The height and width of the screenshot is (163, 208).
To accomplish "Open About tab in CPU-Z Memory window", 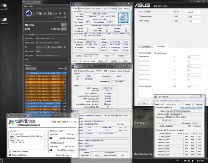I will click(x=126, y=71).
